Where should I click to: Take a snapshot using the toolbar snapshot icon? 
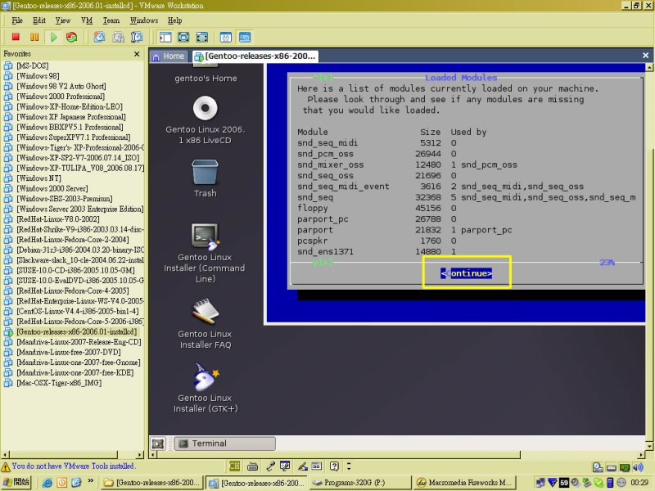coord(99,37)
